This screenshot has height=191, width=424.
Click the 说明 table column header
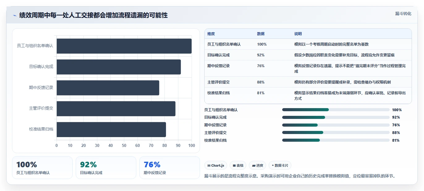[298, 34]
